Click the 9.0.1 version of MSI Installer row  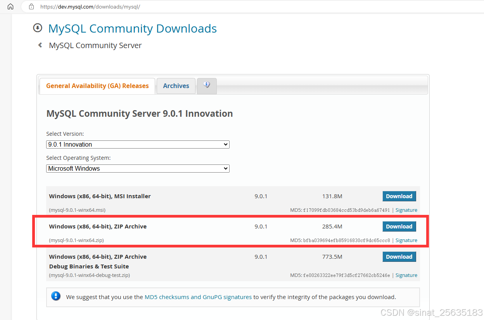coord(261,196)
